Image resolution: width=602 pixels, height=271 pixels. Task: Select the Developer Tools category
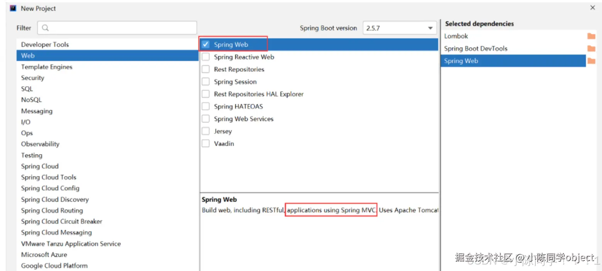pos(107,44)
